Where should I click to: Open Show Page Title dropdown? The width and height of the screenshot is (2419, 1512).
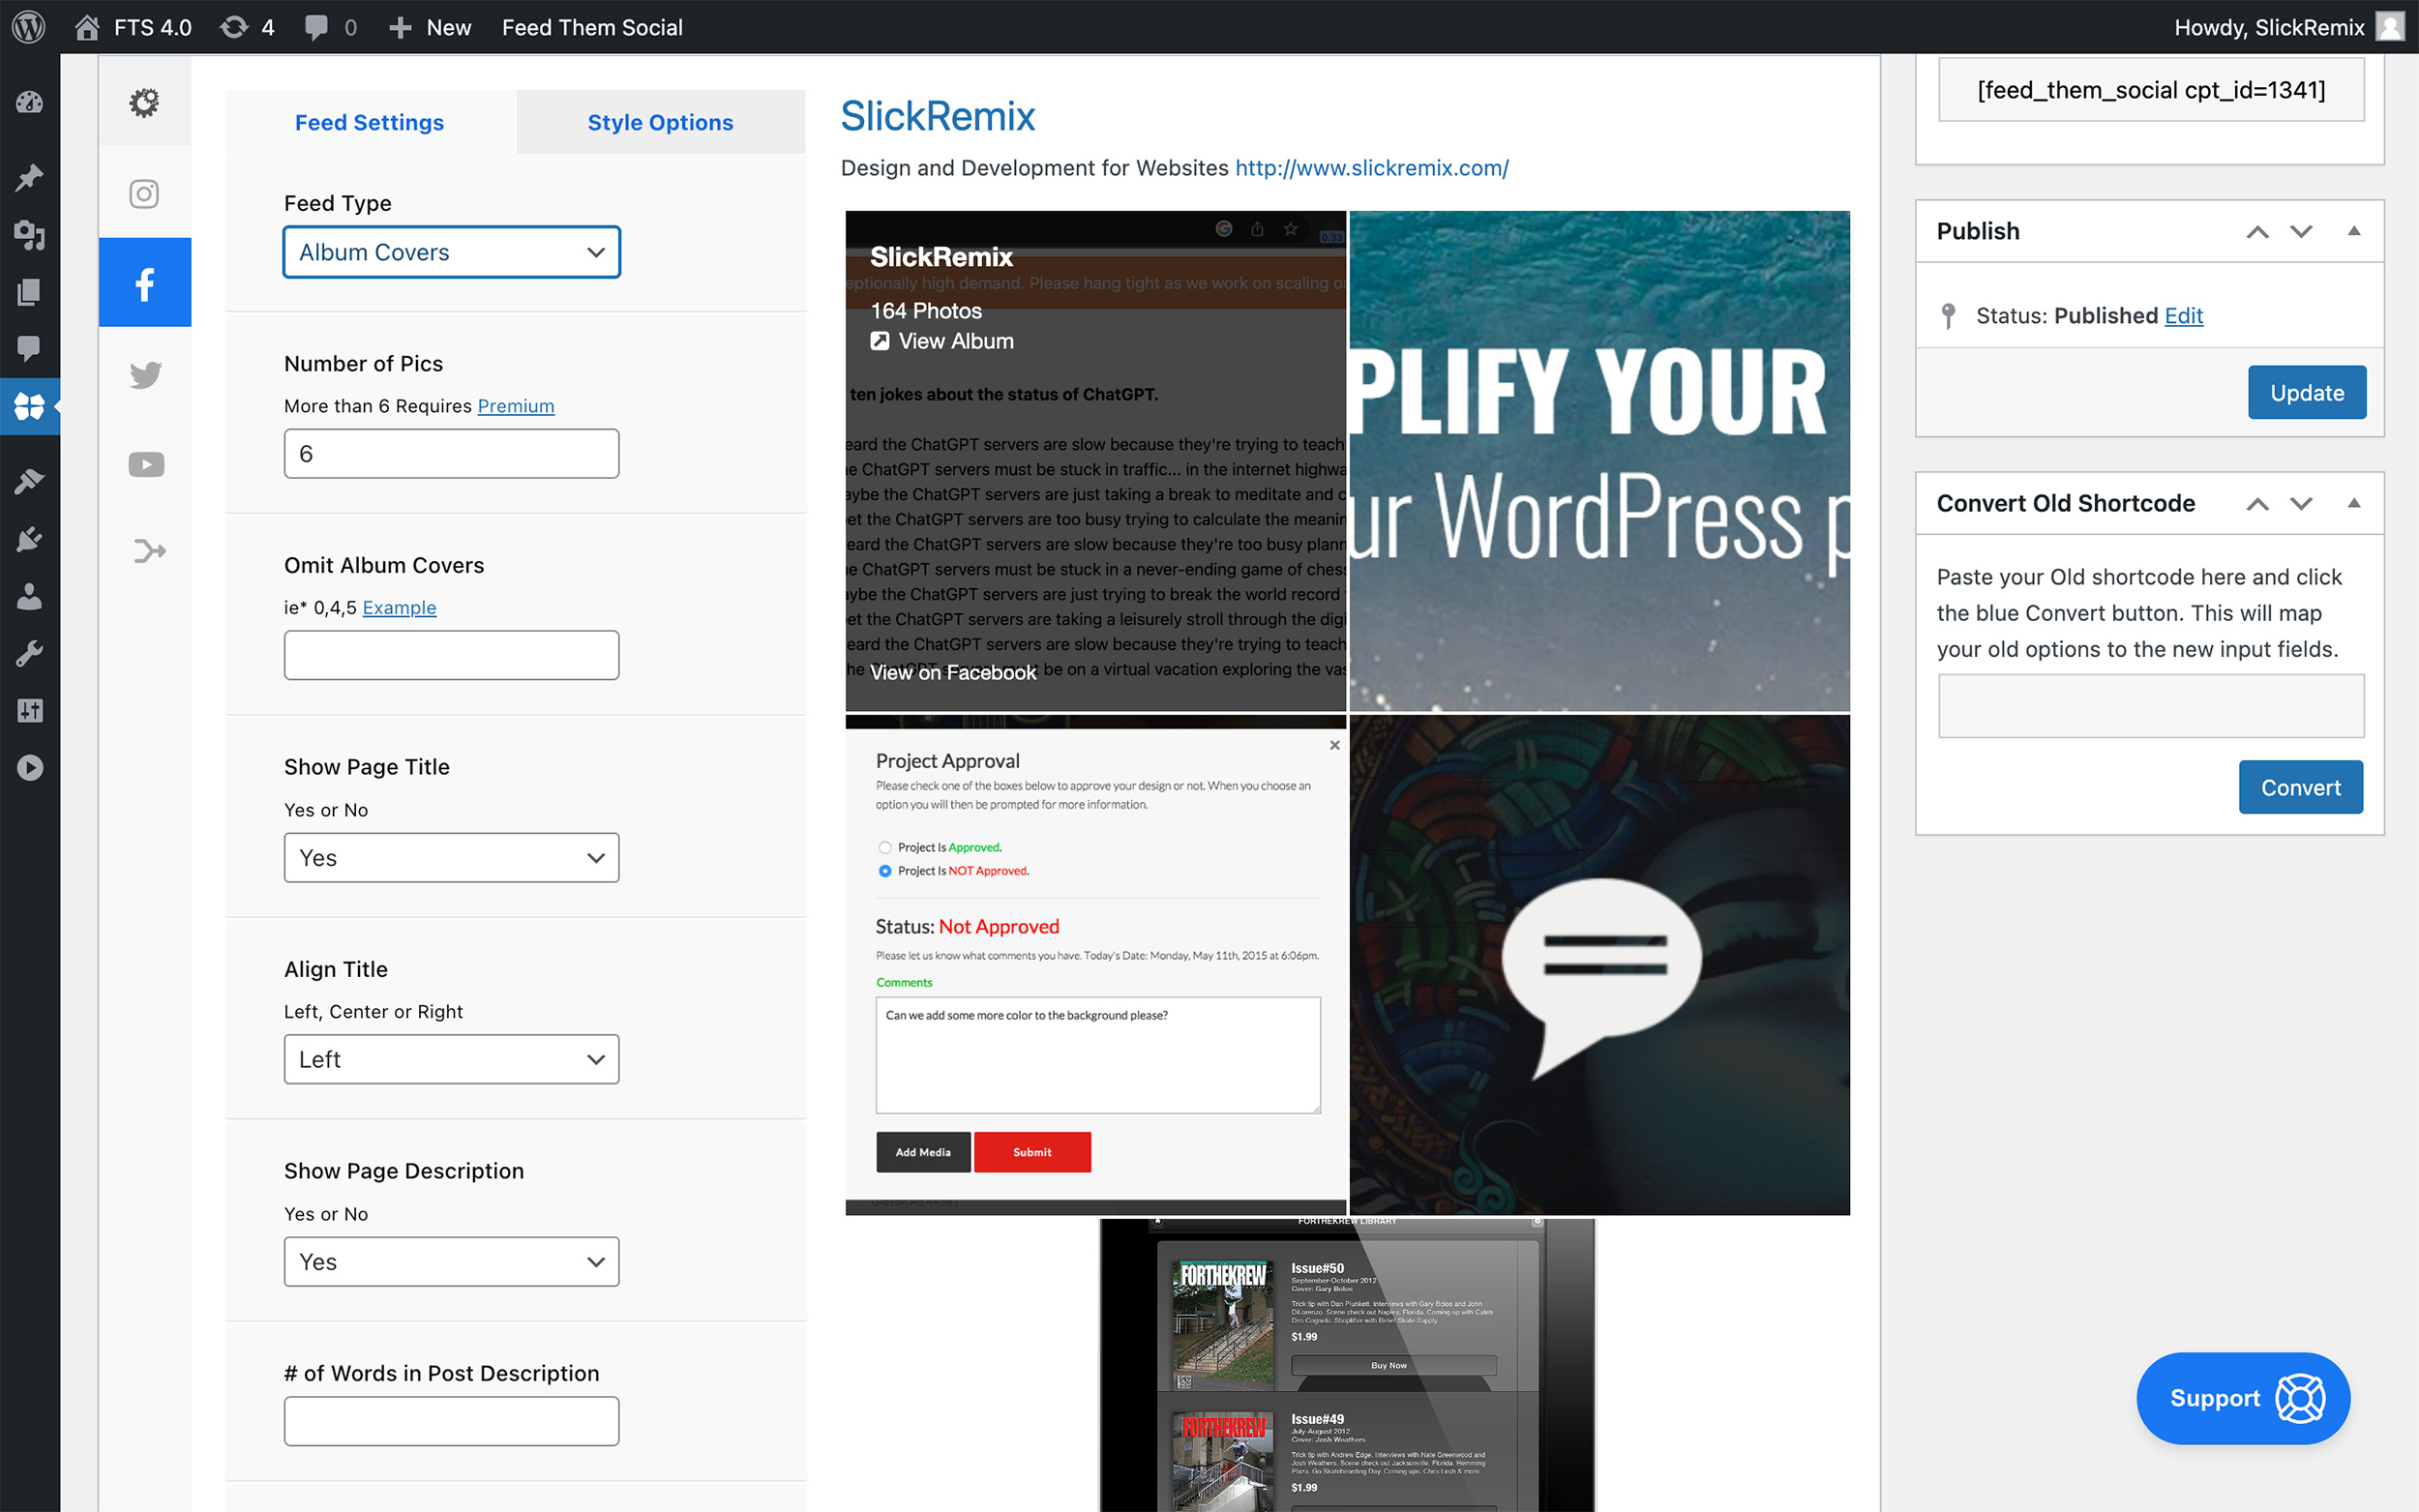coord(451,858)
